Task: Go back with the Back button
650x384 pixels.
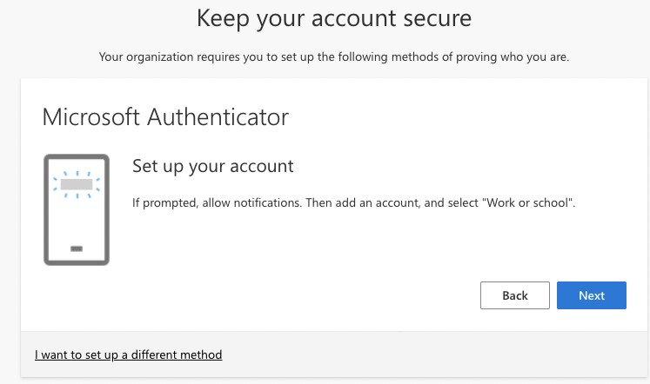Action: (515, 295)
